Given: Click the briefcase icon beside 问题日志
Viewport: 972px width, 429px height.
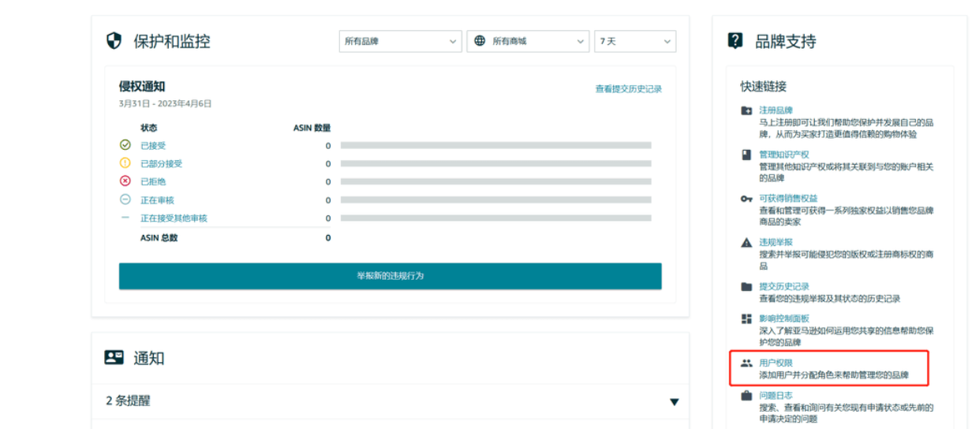Looking at the screenshot, I should (746, 396).
